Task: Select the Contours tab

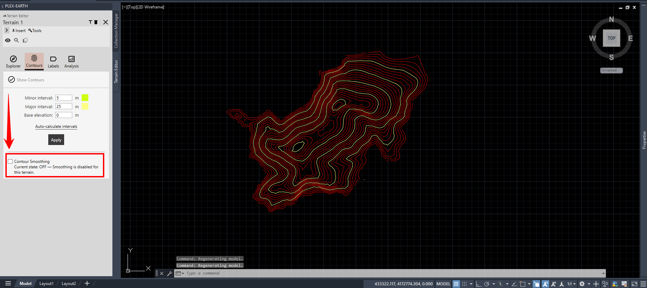Action: point(34,61)
